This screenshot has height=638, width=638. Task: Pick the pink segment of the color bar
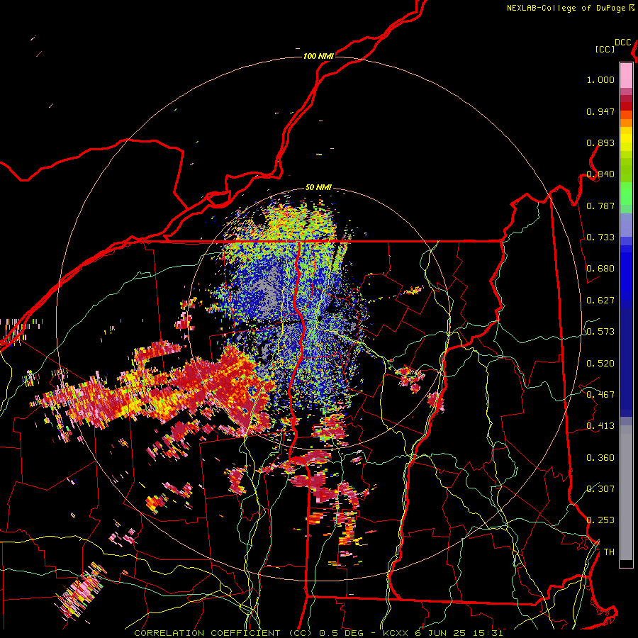click(x=626, y=75)
